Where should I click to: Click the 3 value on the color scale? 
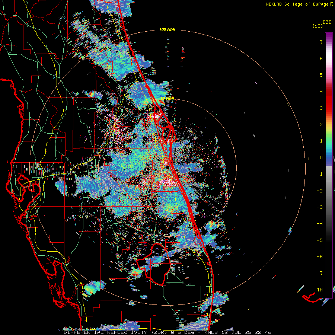pos(321,108)
